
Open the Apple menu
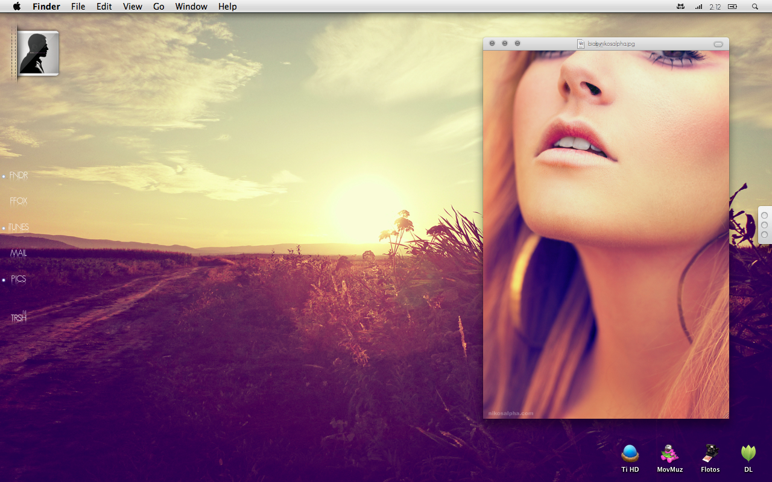coord(16,7)
